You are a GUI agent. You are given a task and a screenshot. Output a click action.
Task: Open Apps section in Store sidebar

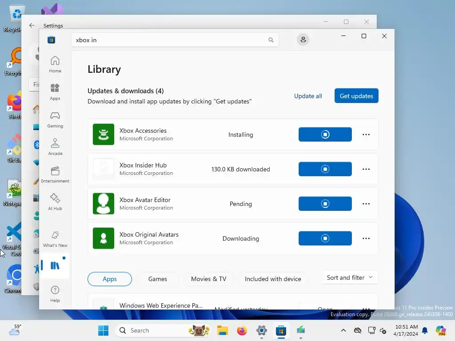tap(55, 92)
